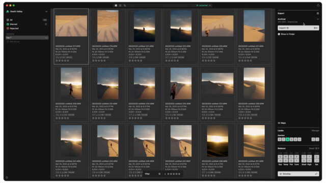
Task: Click the help icon at bottom left
Action: [x=7, y=177]
